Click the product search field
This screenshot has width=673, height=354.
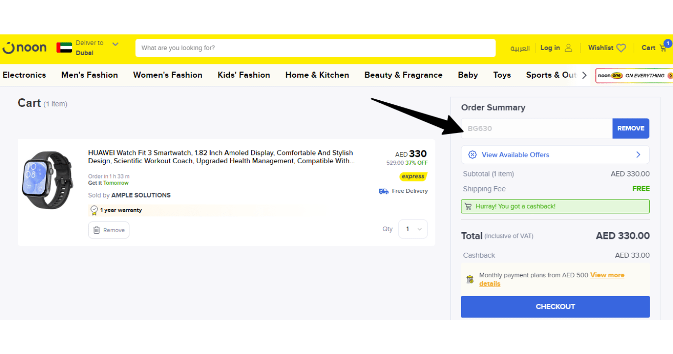coord(315,48)
